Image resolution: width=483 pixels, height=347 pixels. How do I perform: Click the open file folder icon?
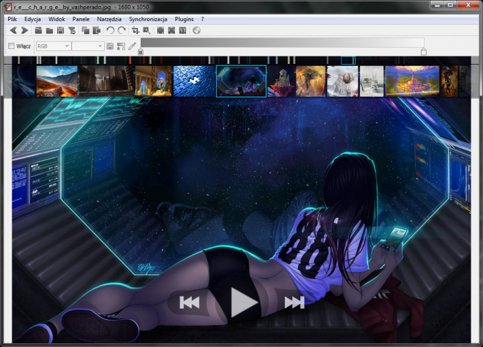[38, 30]
